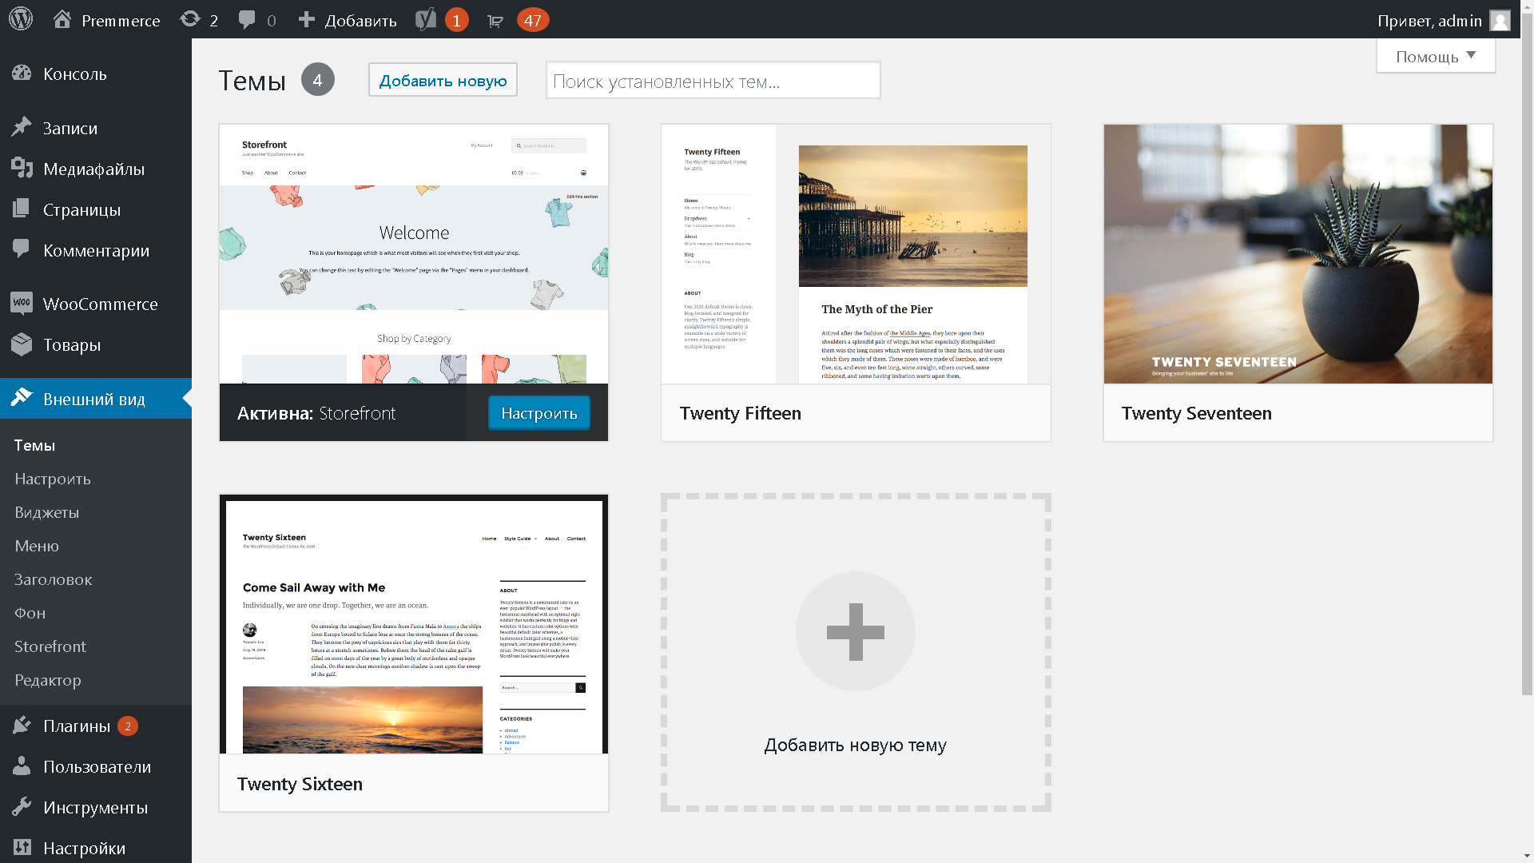Click the Комментарии sidebar bubble icon
1534x863 pixels.
pos(22,249)
